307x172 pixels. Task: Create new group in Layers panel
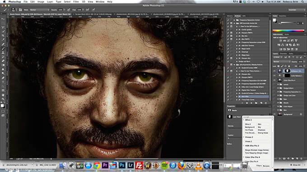pyautogui.click(x=293, y=159)
